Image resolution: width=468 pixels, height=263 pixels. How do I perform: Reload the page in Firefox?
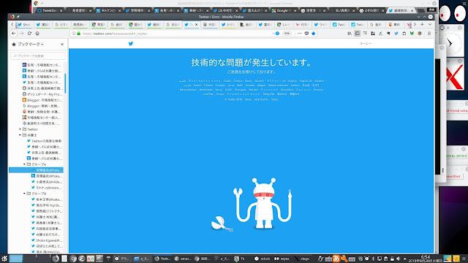click(29, 34)
